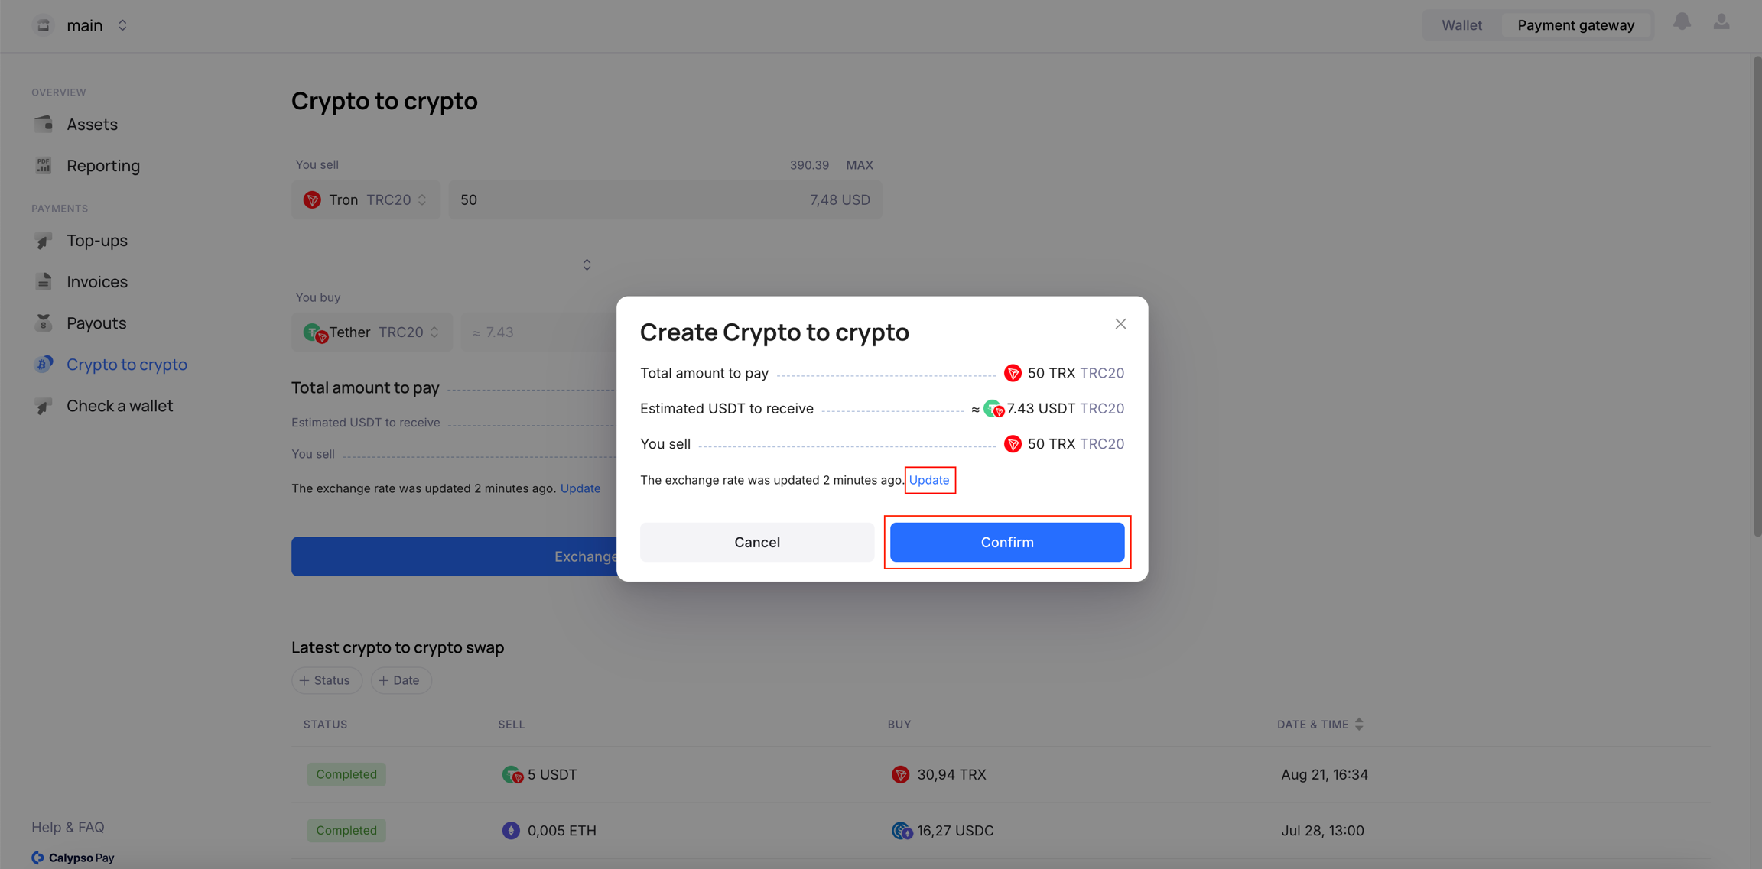This screenshot has width=1762, height=869.
Task: Open the Tron TRC20 currency dropdown
Action: tap(366, 200)
